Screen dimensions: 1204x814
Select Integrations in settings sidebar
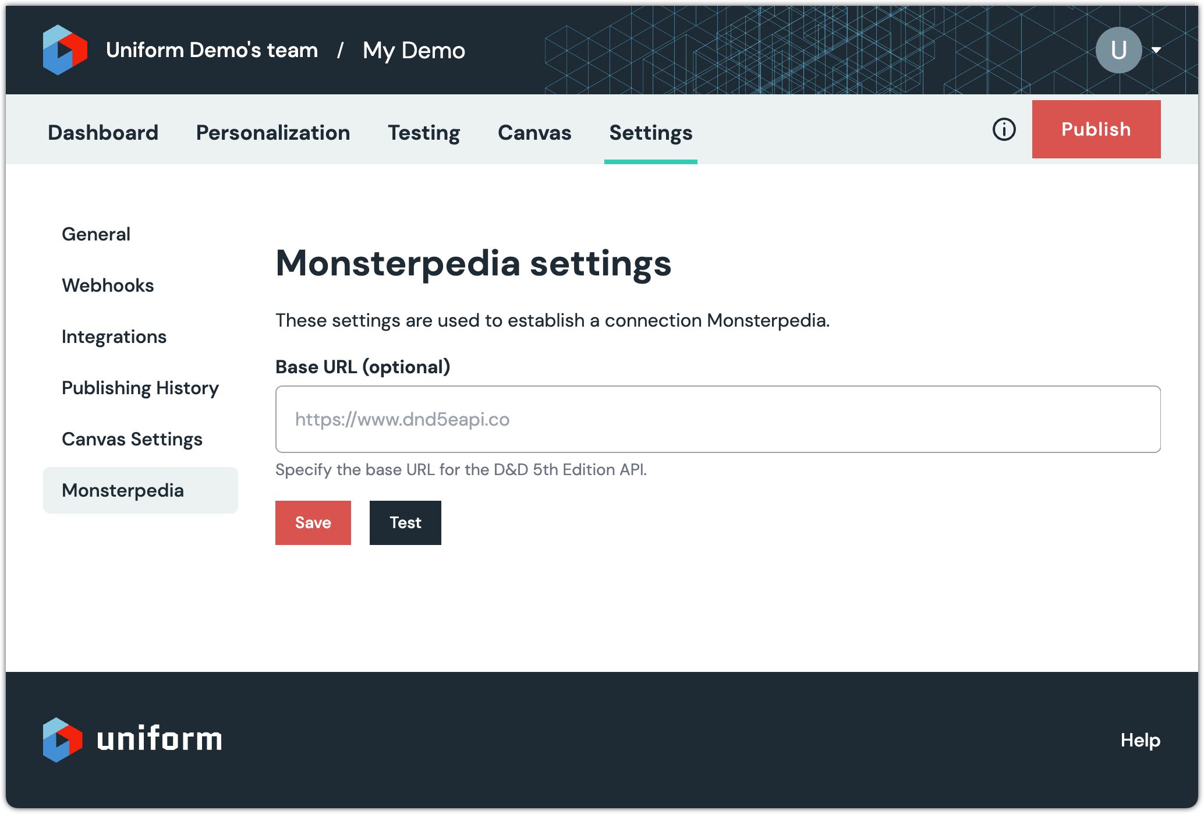point(114,337)
